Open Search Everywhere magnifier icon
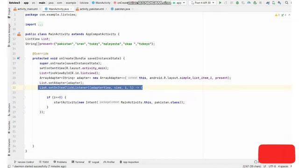299x168 pixels. [x=286, y=3]
